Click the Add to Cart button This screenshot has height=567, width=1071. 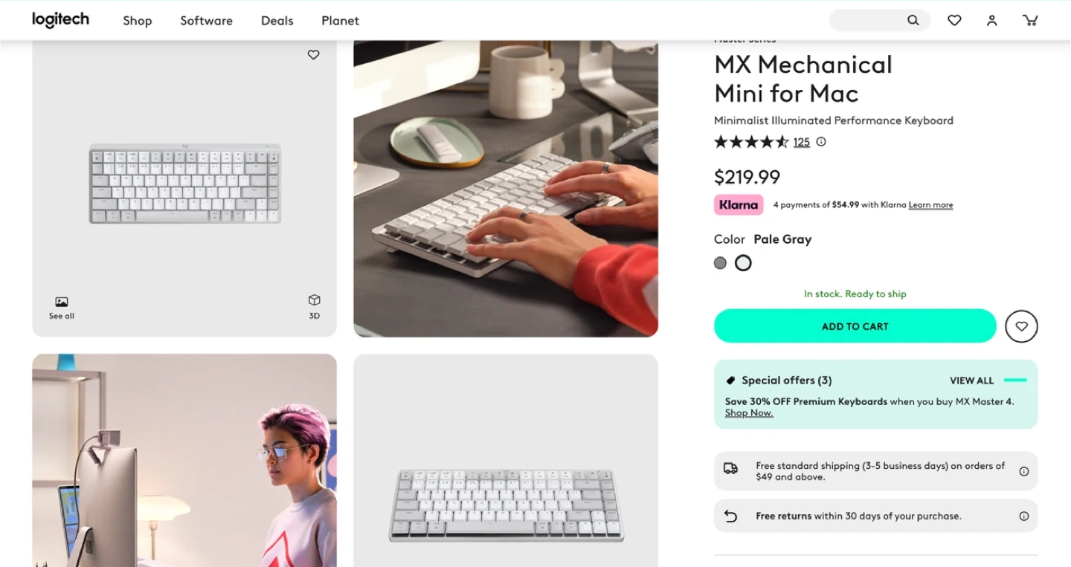[x=855, y=326]
